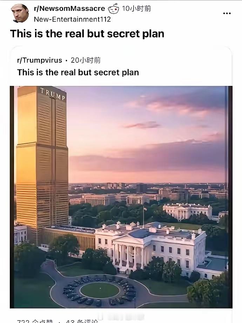Open the 43 条评论 comments

tap(82, 321)
